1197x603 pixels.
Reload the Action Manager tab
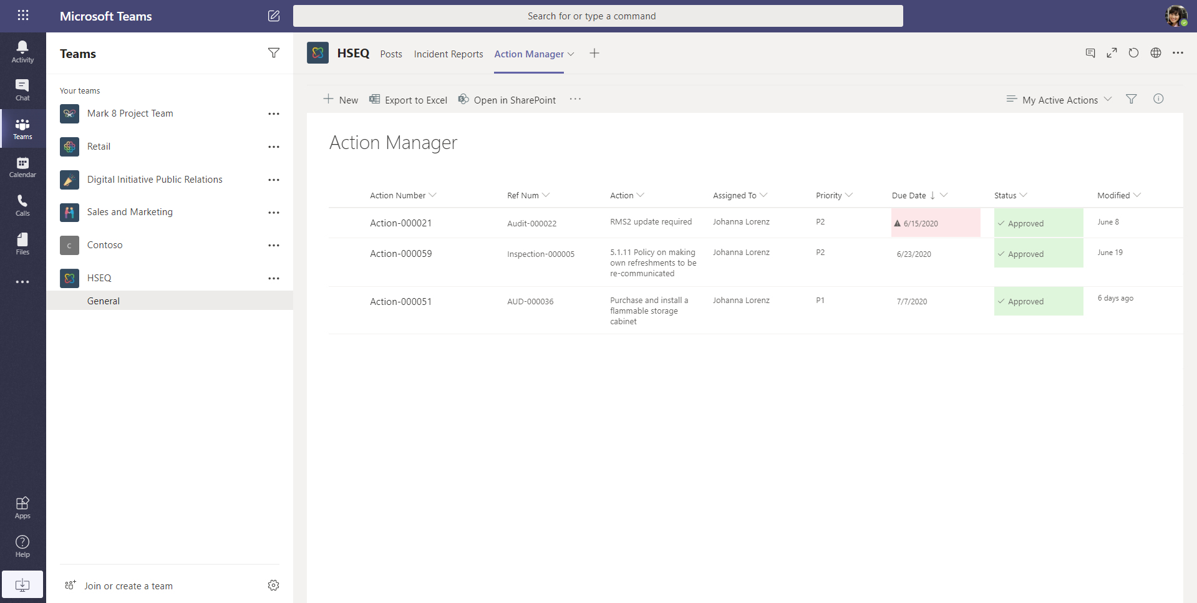(1134, 53)
